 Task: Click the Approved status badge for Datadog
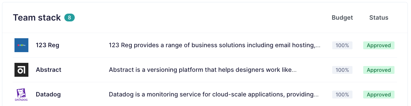(x=379, y=95)
